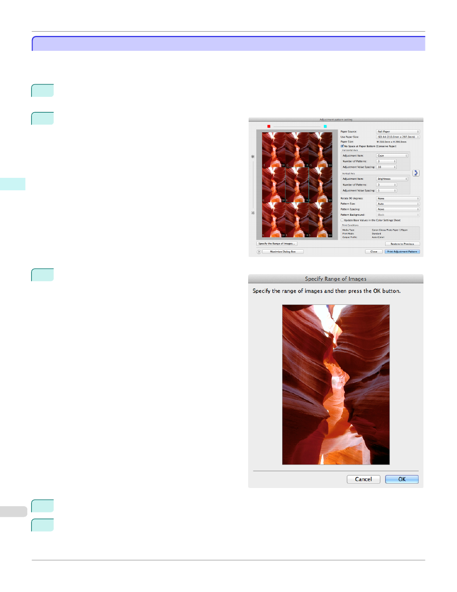Viewport: 457px width, 592px height.
Task: Click Close button in Adjustment pattern setting
Action: (x=374, y=252)
